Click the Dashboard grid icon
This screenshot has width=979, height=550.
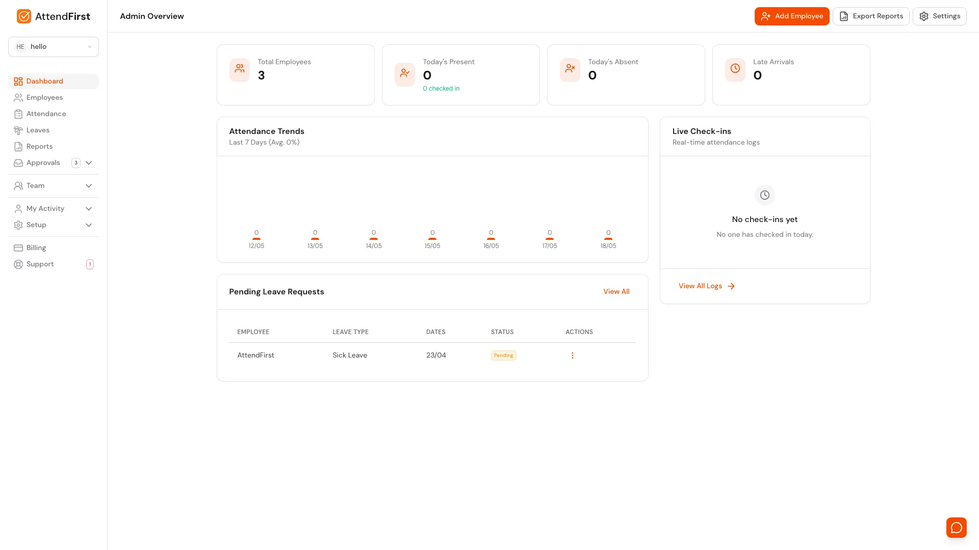click(18, 81)
